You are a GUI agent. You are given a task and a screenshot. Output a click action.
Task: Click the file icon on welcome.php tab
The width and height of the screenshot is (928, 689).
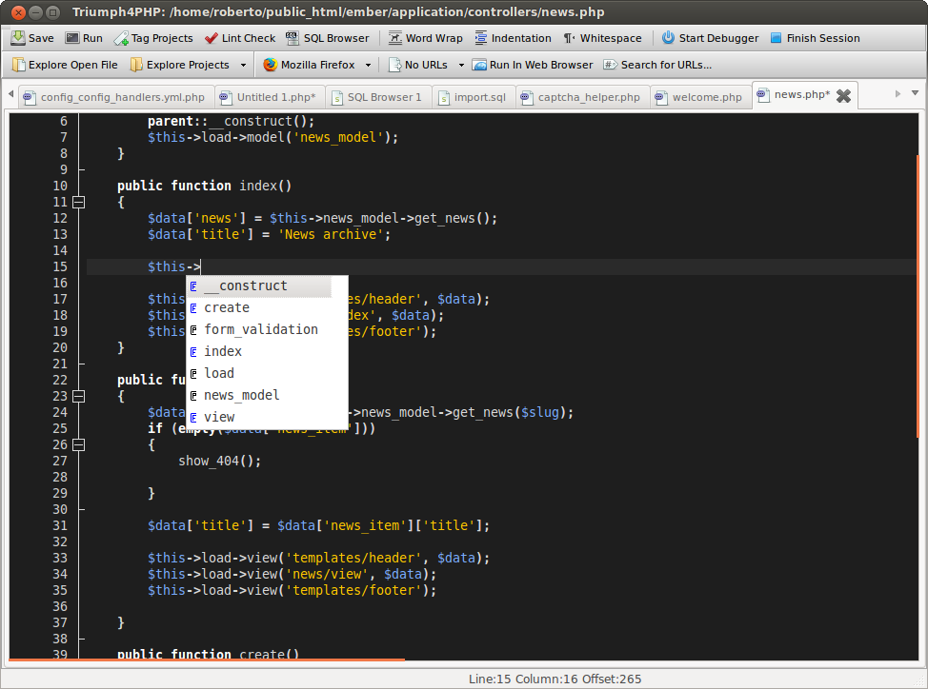(661, 97)
